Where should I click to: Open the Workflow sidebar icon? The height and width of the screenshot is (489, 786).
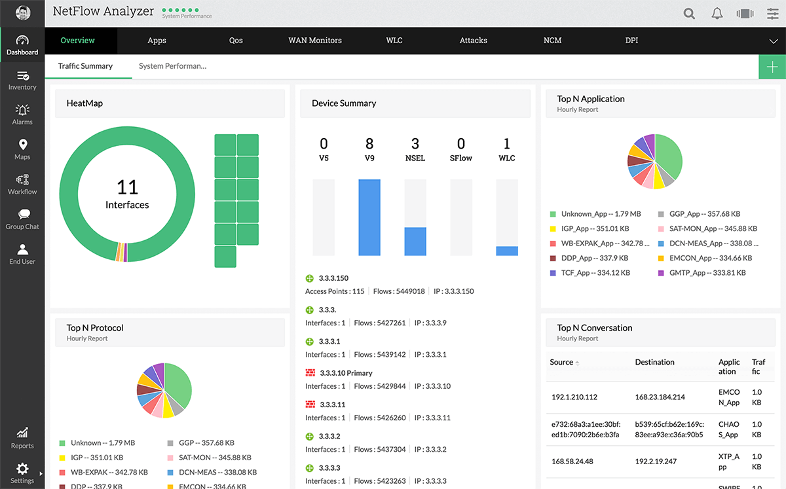(x=22, y=185)
